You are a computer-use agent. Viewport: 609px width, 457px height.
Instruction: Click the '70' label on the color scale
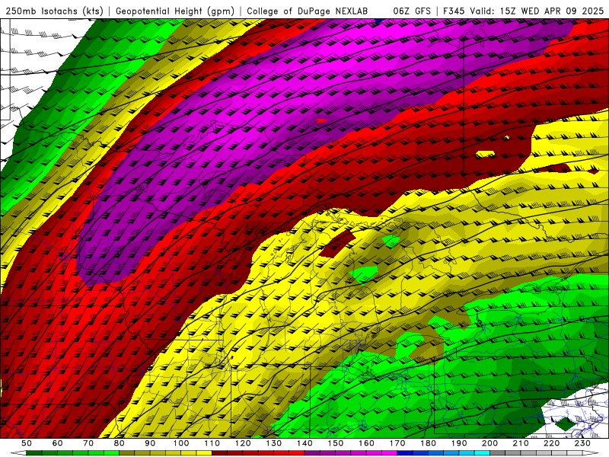click(x=88, y=443)
